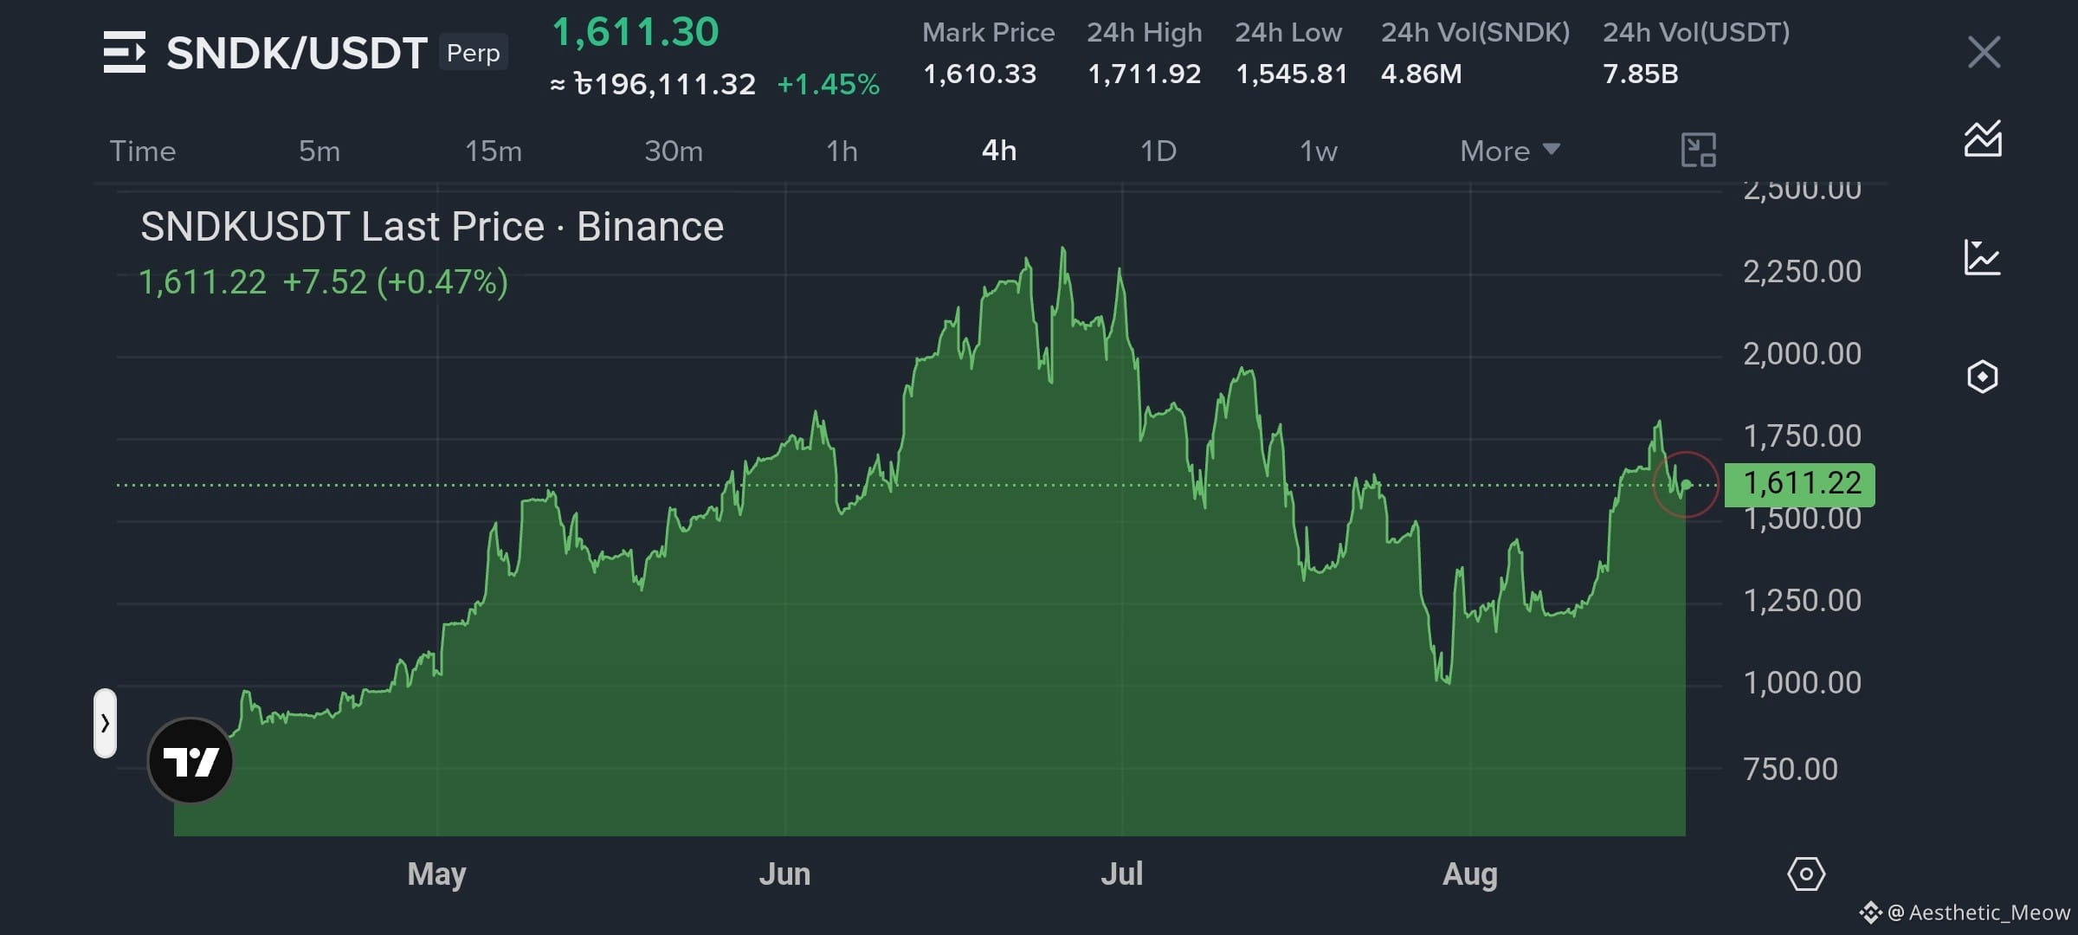2078x935 pixels.
Task: Switch to the 1D interval
Action: pos(1158,151)
